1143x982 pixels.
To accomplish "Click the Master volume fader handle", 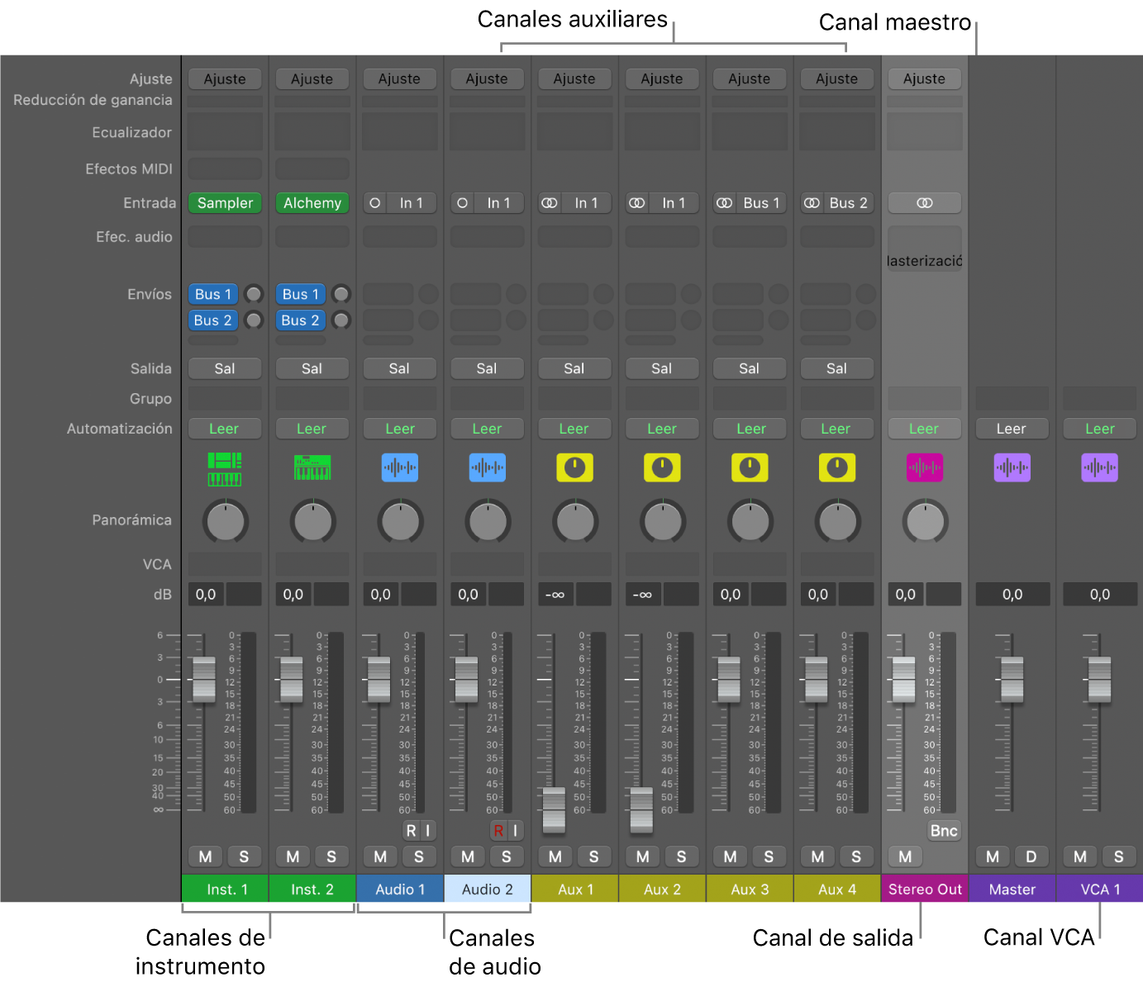I will pyautogui.click(x=1012, y=680).
